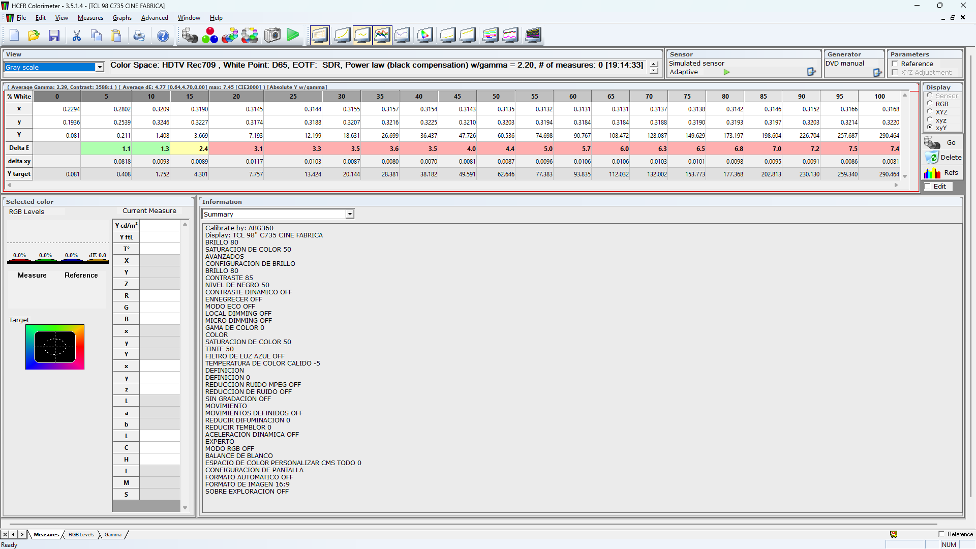Click the Refs button
The height and width of the screenshot is (549, 976).
942,173
